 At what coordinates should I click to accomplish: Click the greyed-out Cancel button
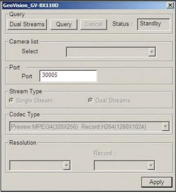tap(94, 24)
